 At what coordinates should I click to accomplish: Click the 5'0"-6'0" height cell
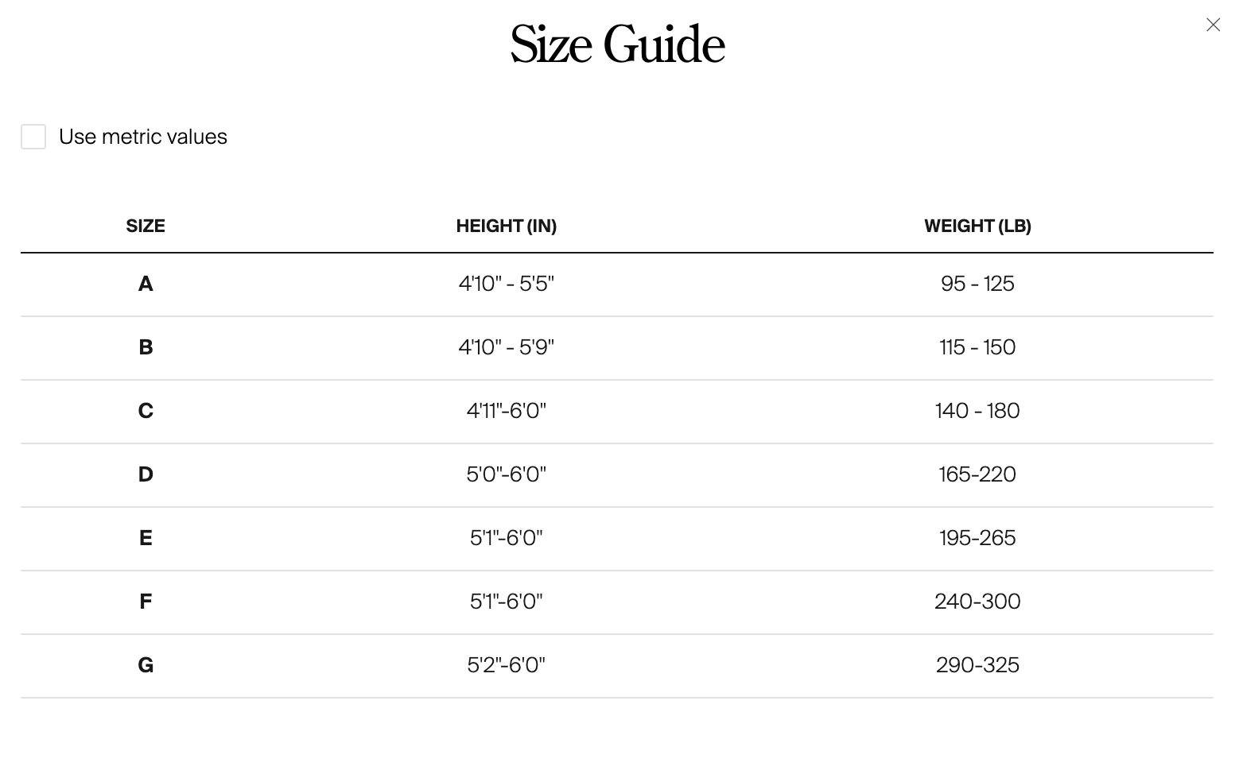coord(507,474)
